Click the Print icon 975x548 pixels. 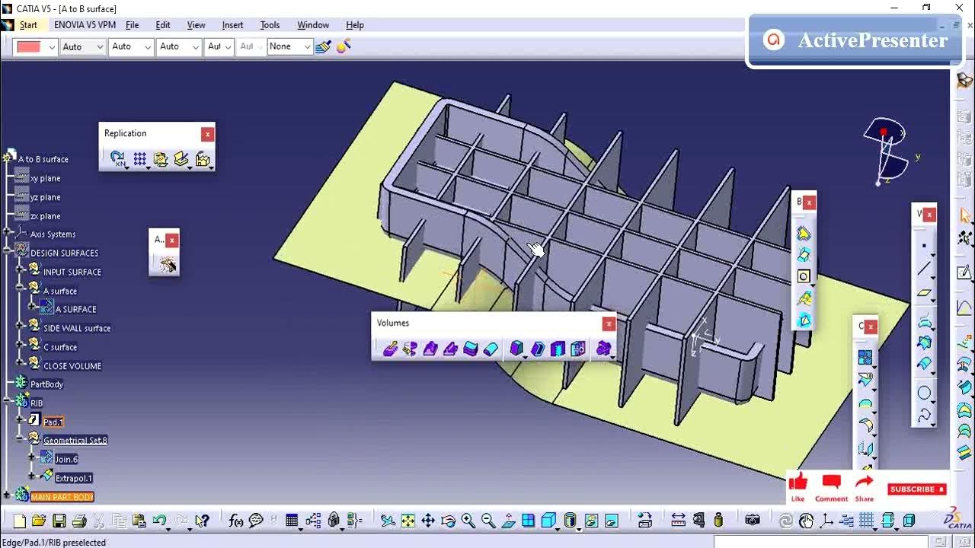pyautogui.click(x=79, y=521)
